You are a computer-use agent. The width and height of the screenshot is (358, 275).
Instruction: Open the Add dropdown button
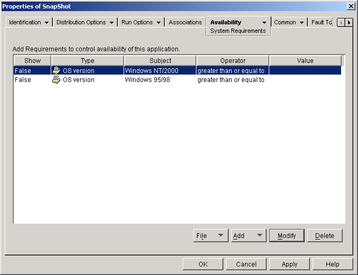(x=249, y=235)
